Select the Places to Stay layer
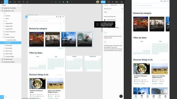 tap(11, 51)
